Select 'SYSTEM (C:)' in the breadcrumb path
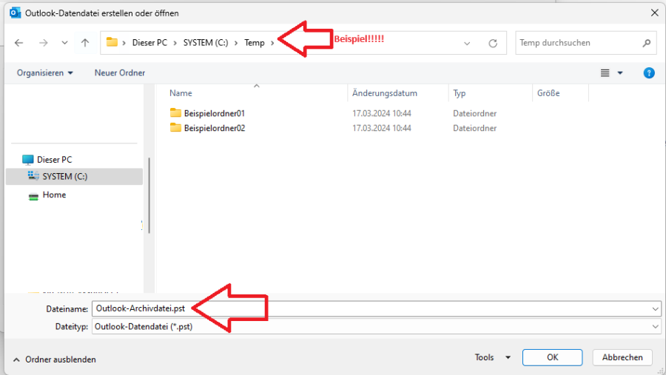 [206, 43]
